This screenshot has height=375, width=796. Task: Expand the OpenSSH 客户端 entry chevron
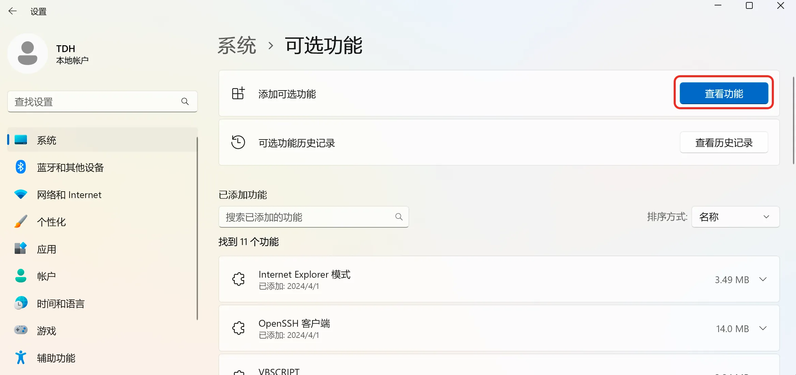[x=763, y=328]
